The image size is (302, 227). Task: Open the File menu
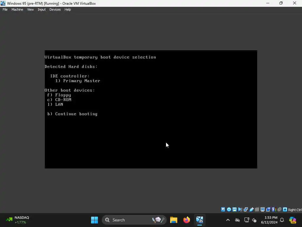(x=5, y=9)
